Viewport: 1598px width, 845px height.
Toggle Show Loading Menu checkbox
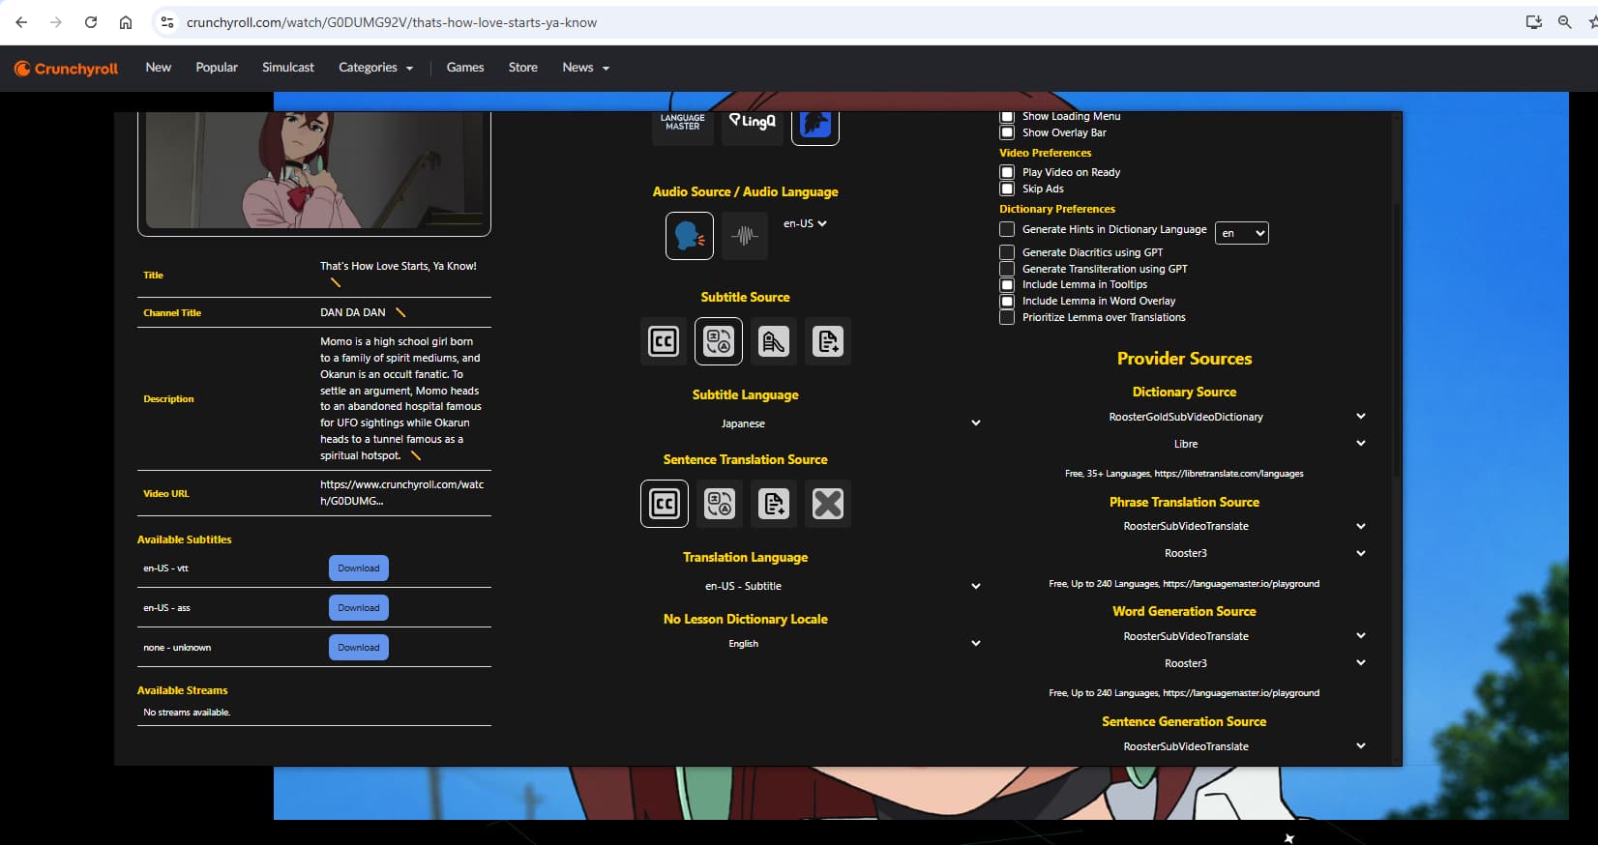[1007, 116]
